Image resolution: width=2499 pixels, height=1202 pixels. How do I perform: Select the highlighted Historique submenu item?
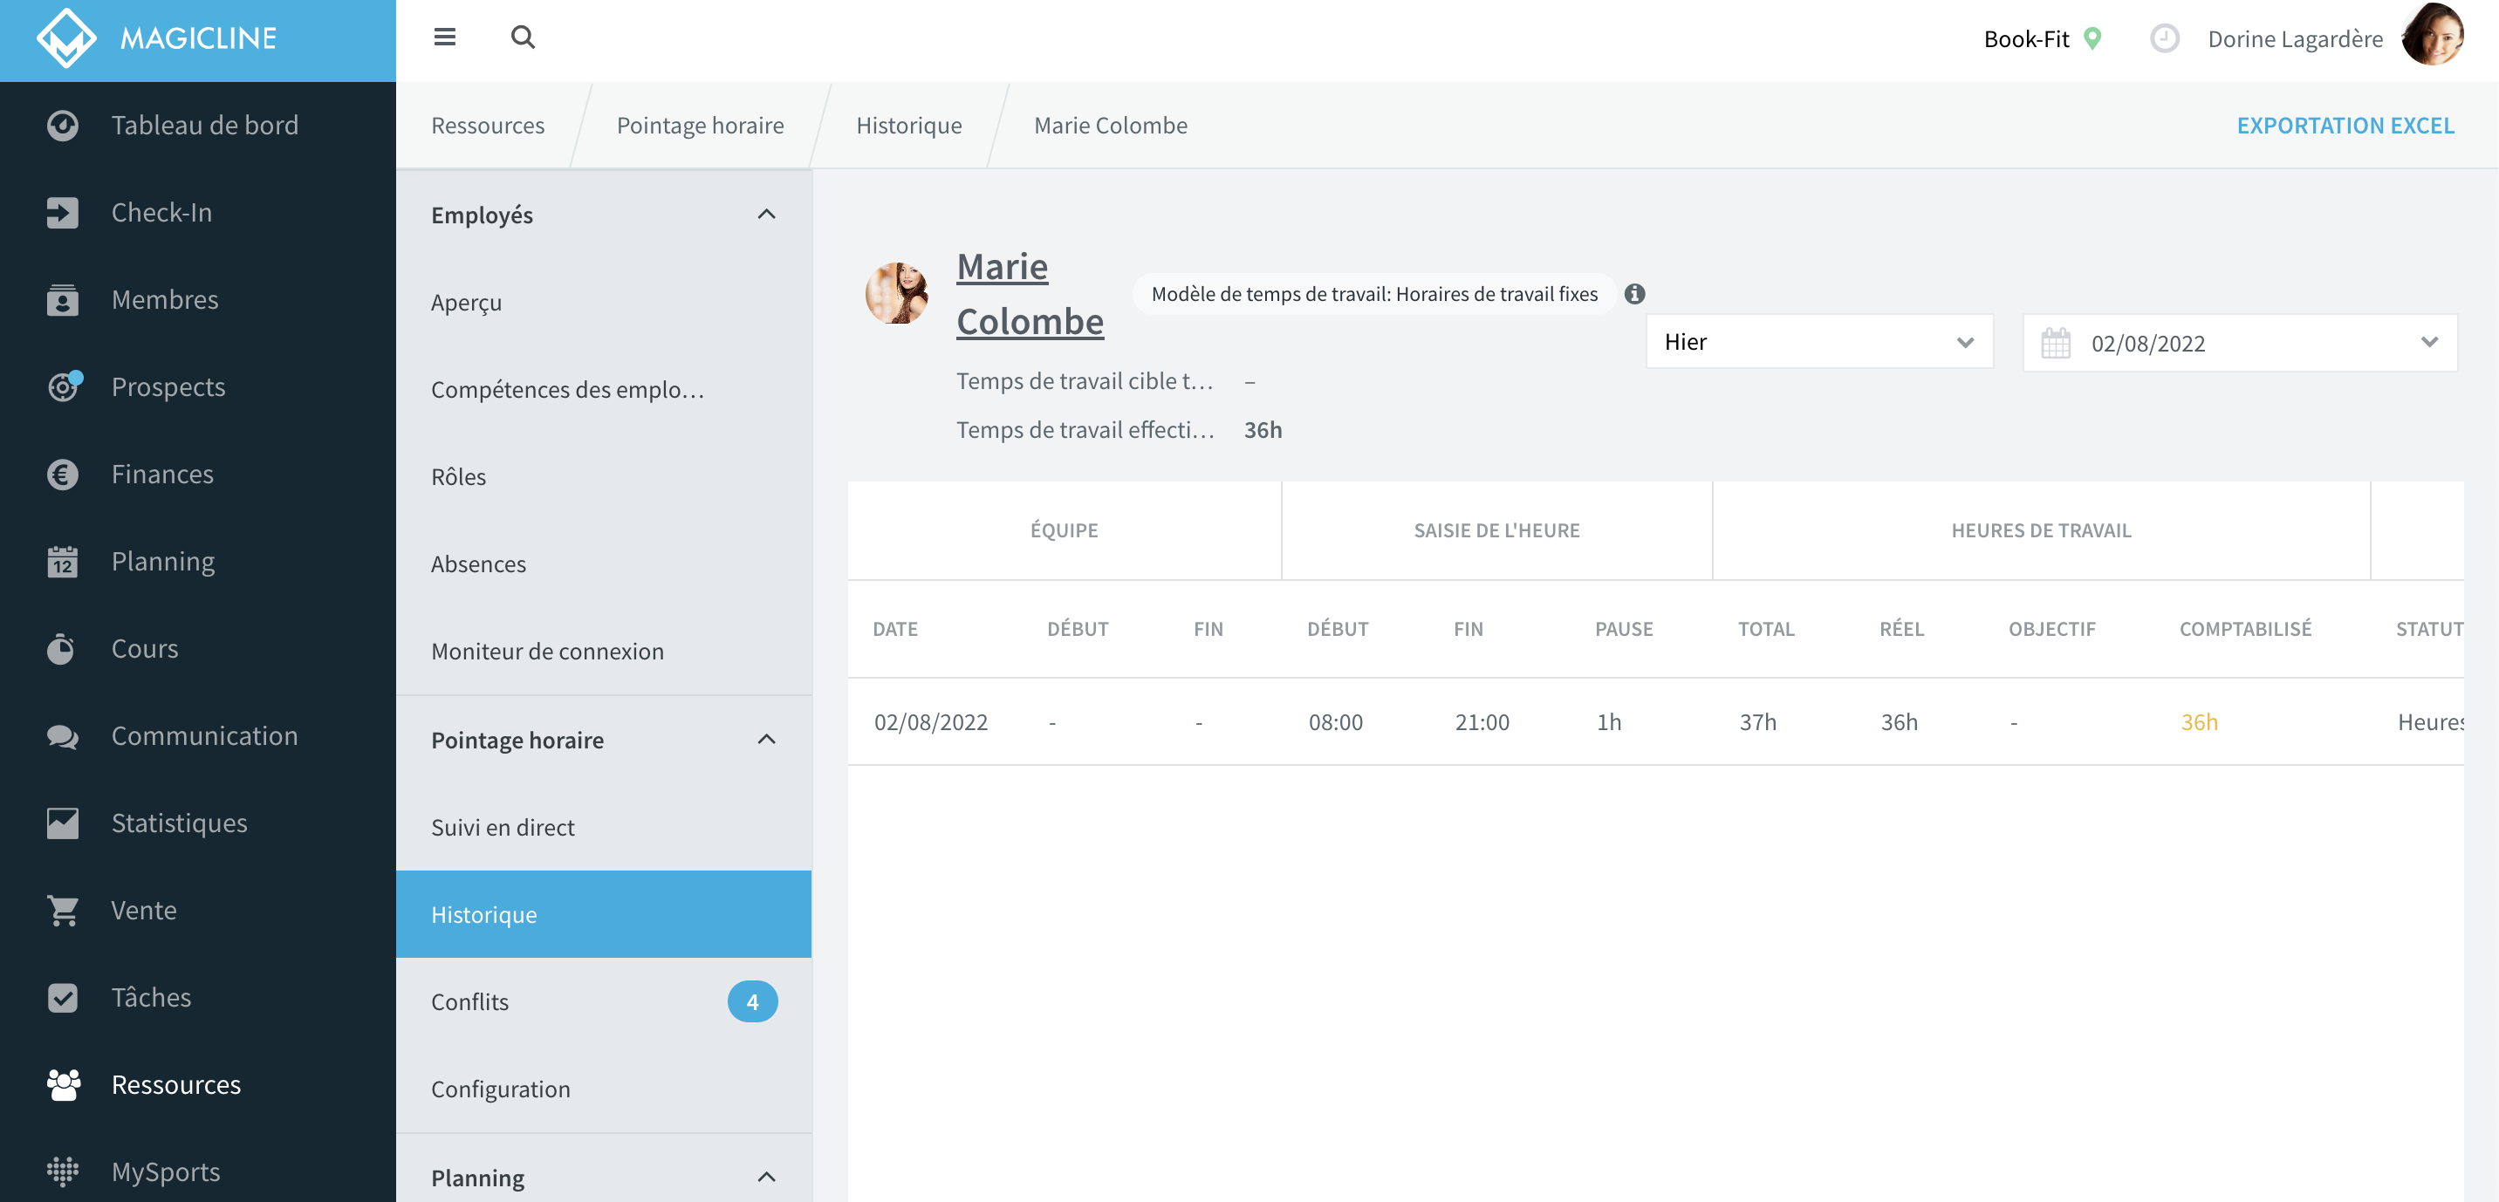point(604,914)
